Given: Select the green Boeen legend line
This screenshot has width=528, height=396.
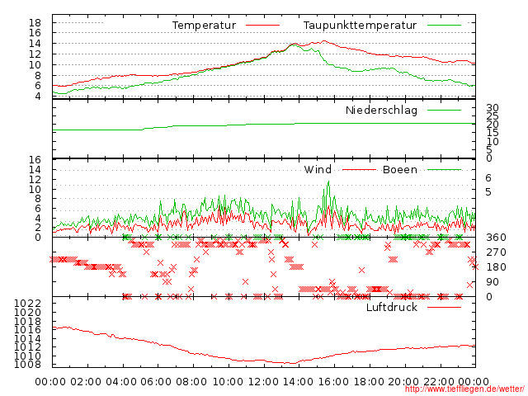Looking at the screenshot, I should pyautogui.click(x=444, y=170).
